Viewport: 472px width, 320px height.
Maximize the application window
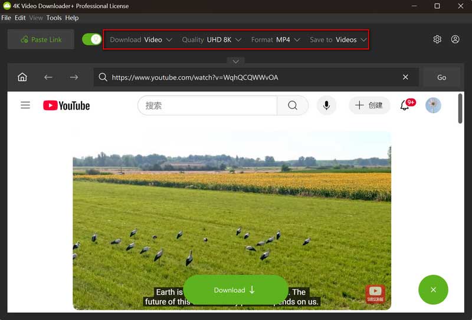pyautogui.click(x=437, y=6)
